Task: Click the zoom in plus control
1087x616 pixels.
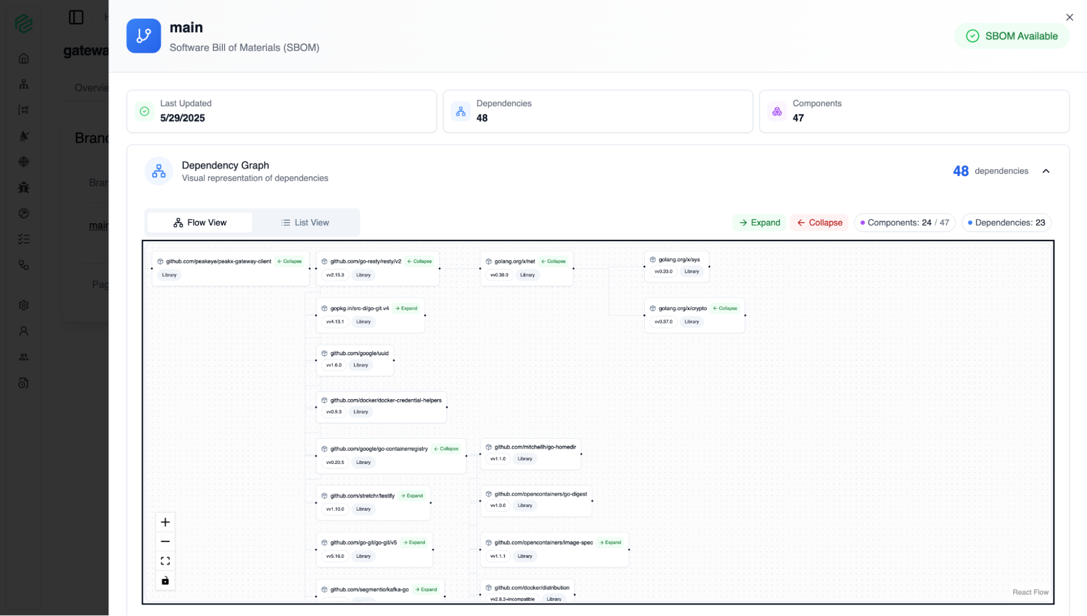Action: coord(165,522)
